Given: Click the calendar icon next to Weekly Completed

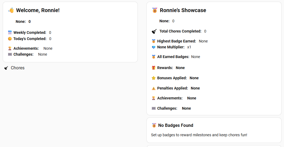Looking at the screenshot, I should 10,33.
